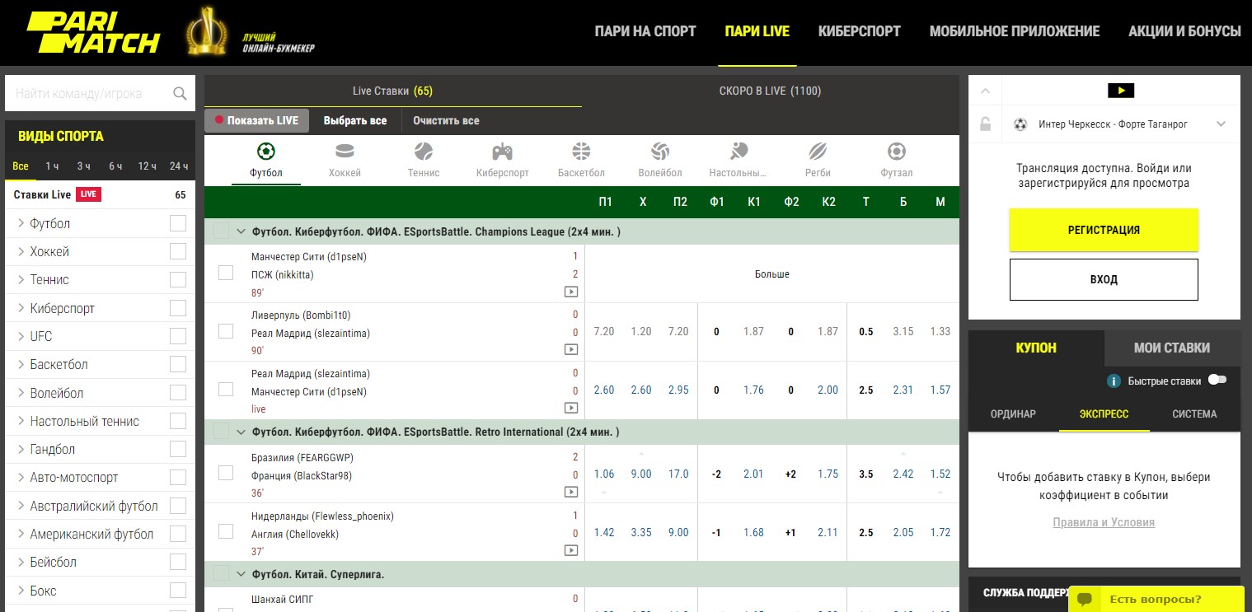This screenshot has width=1252, height=612.
Task: Open video stream for Liverpool vs Real Madrid
Action: pyautogui.click(x=570, y=349)
